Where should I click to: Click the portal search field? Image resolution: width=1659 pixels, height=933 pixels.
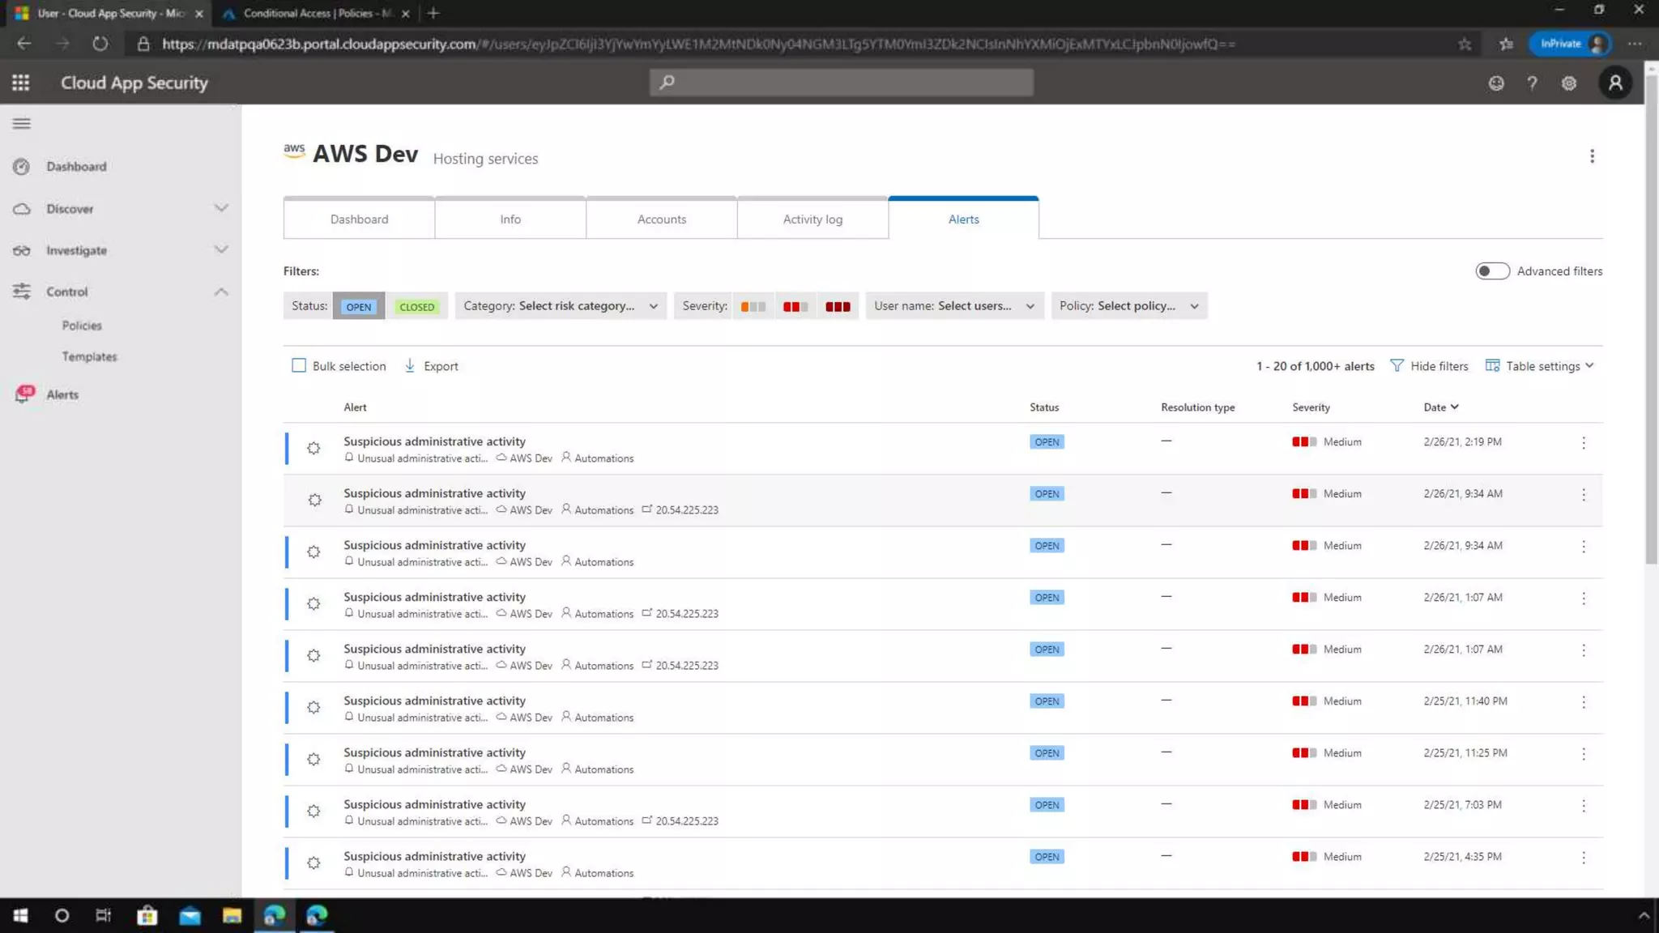tap(842, 82)
